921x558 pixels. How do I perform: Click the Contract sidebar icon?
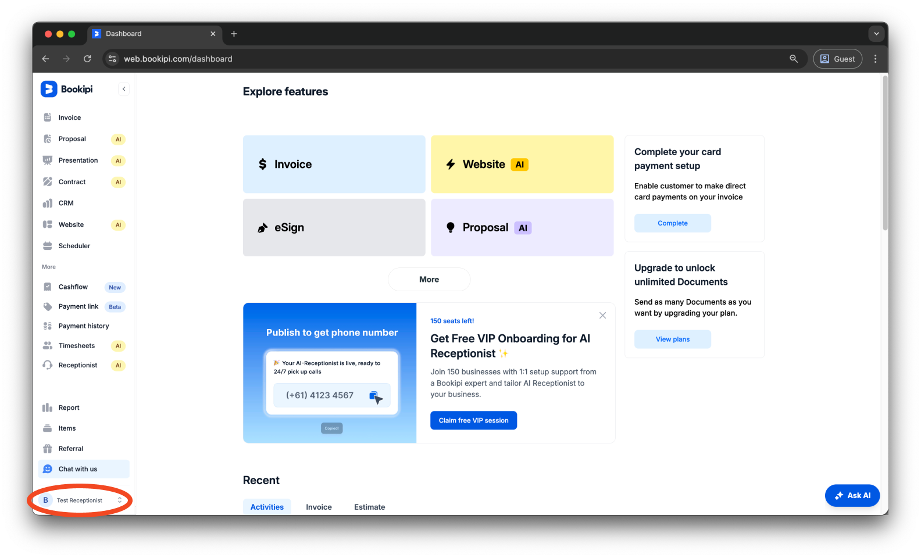pyautogui.click(x=48, y=182)
